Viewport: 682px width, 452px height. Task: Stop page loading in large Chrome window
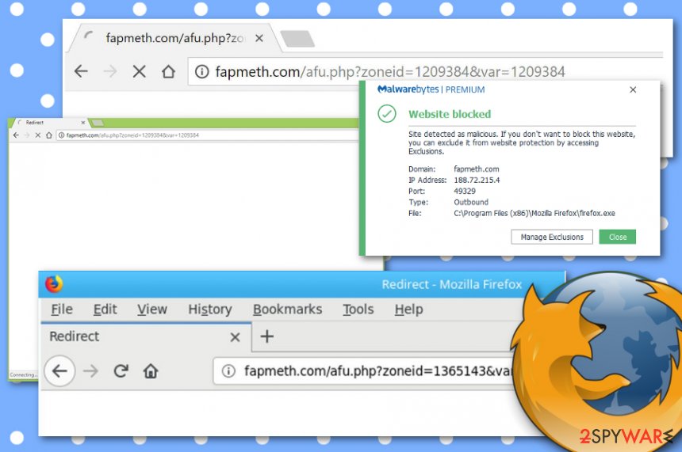pyautogui.click(x=140, y=71)
